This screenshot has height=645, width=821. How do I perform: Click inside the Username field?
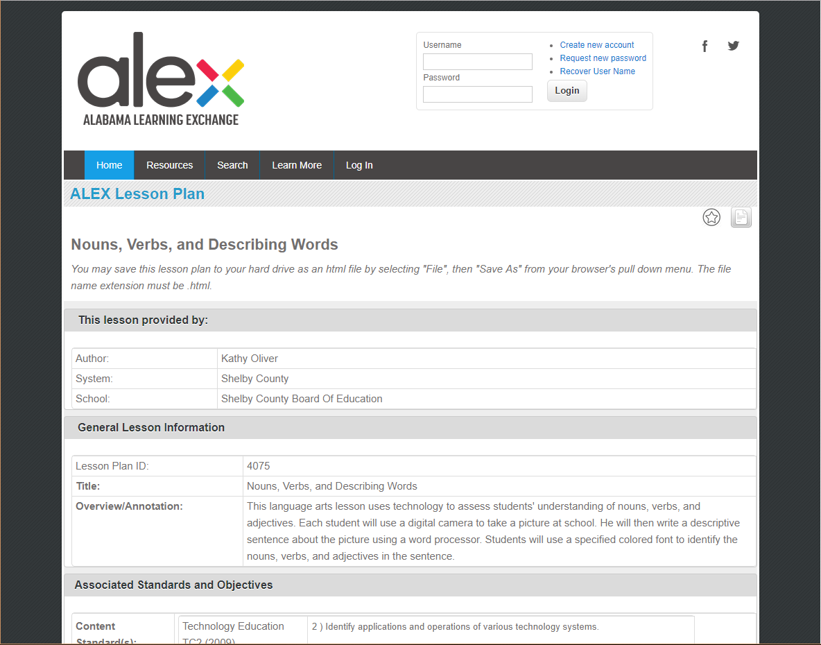tap(477, 61)
